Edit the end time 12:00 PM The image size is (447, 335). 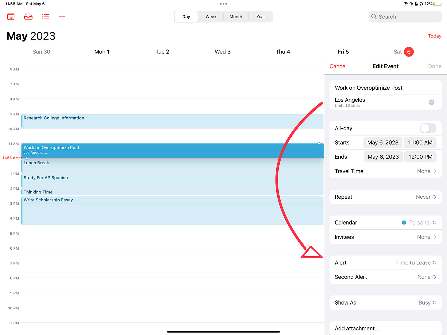(x=420, y=157)
